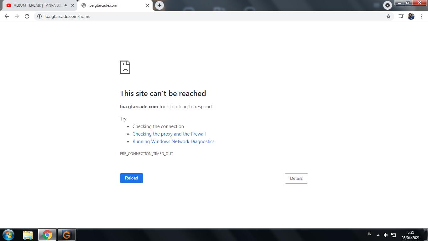Click the browser forward arrow
Viewport: 428px width, 241px height.
17,16
